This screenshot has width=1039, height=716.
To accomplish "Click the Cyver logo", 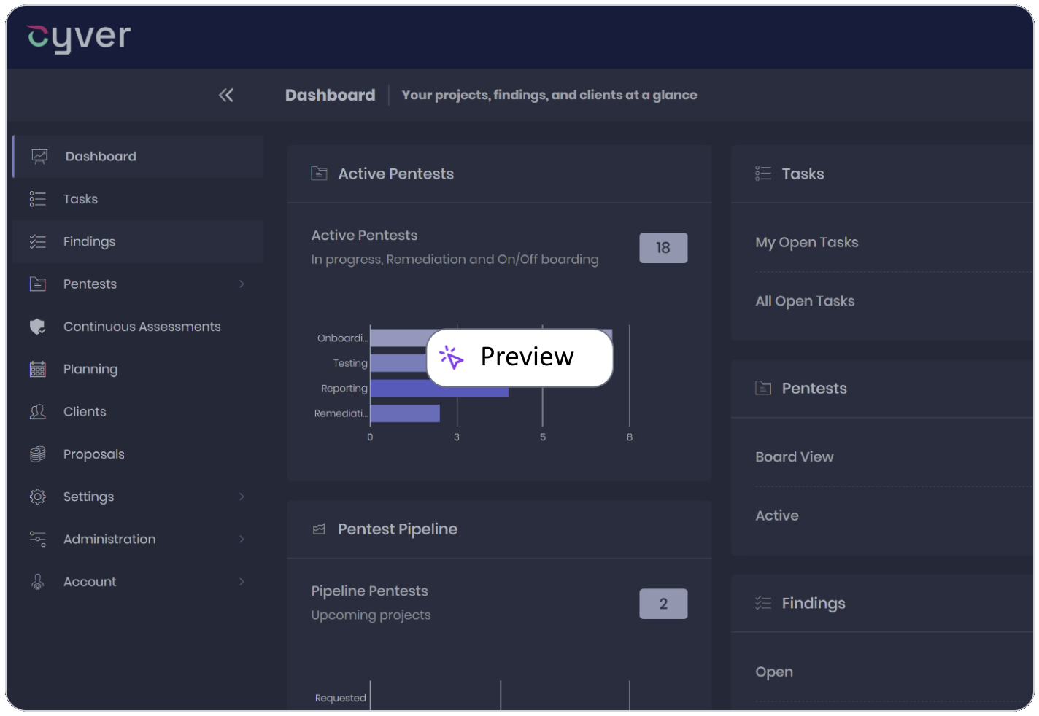I will point(79,38).
